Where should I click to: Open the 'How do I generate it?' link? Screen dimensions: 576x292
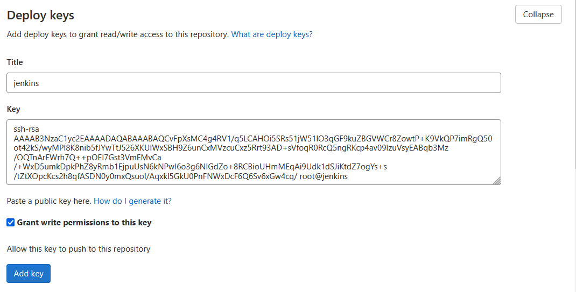[x=132, y=201]
